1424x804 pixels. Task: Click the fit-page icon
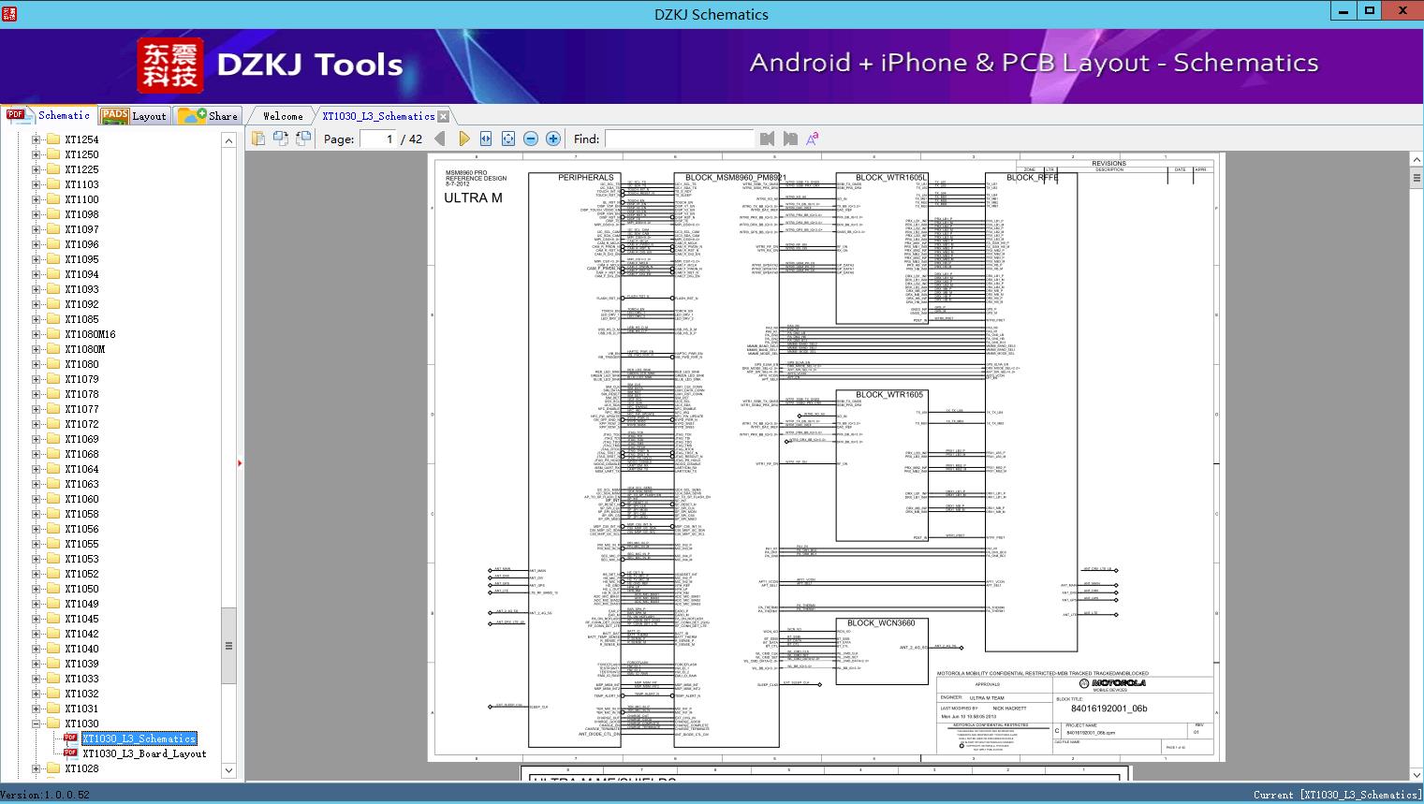click(508, 139)
